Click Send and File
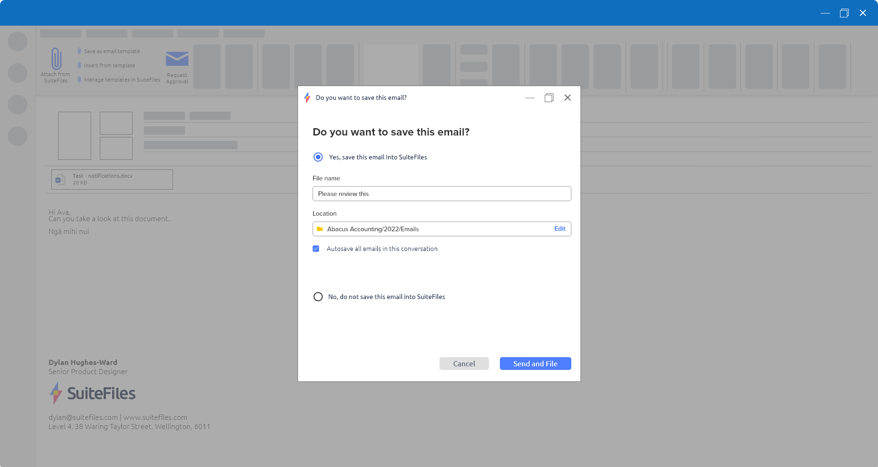 tap(535, 363)
